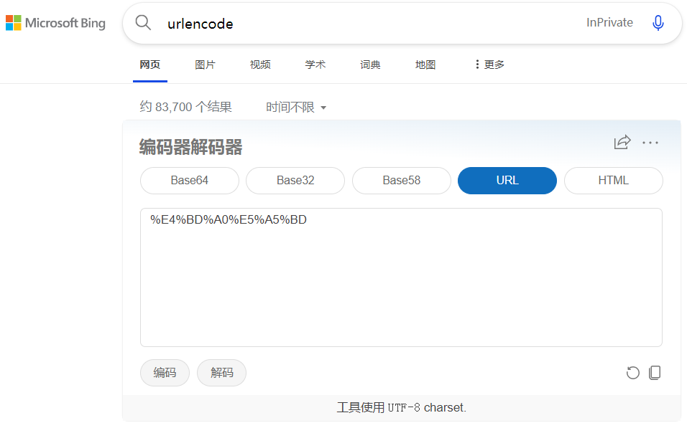Reset the encoder input using the refresh icon
Viewport: 687px width, 423px height.
(x=632, y=373)
